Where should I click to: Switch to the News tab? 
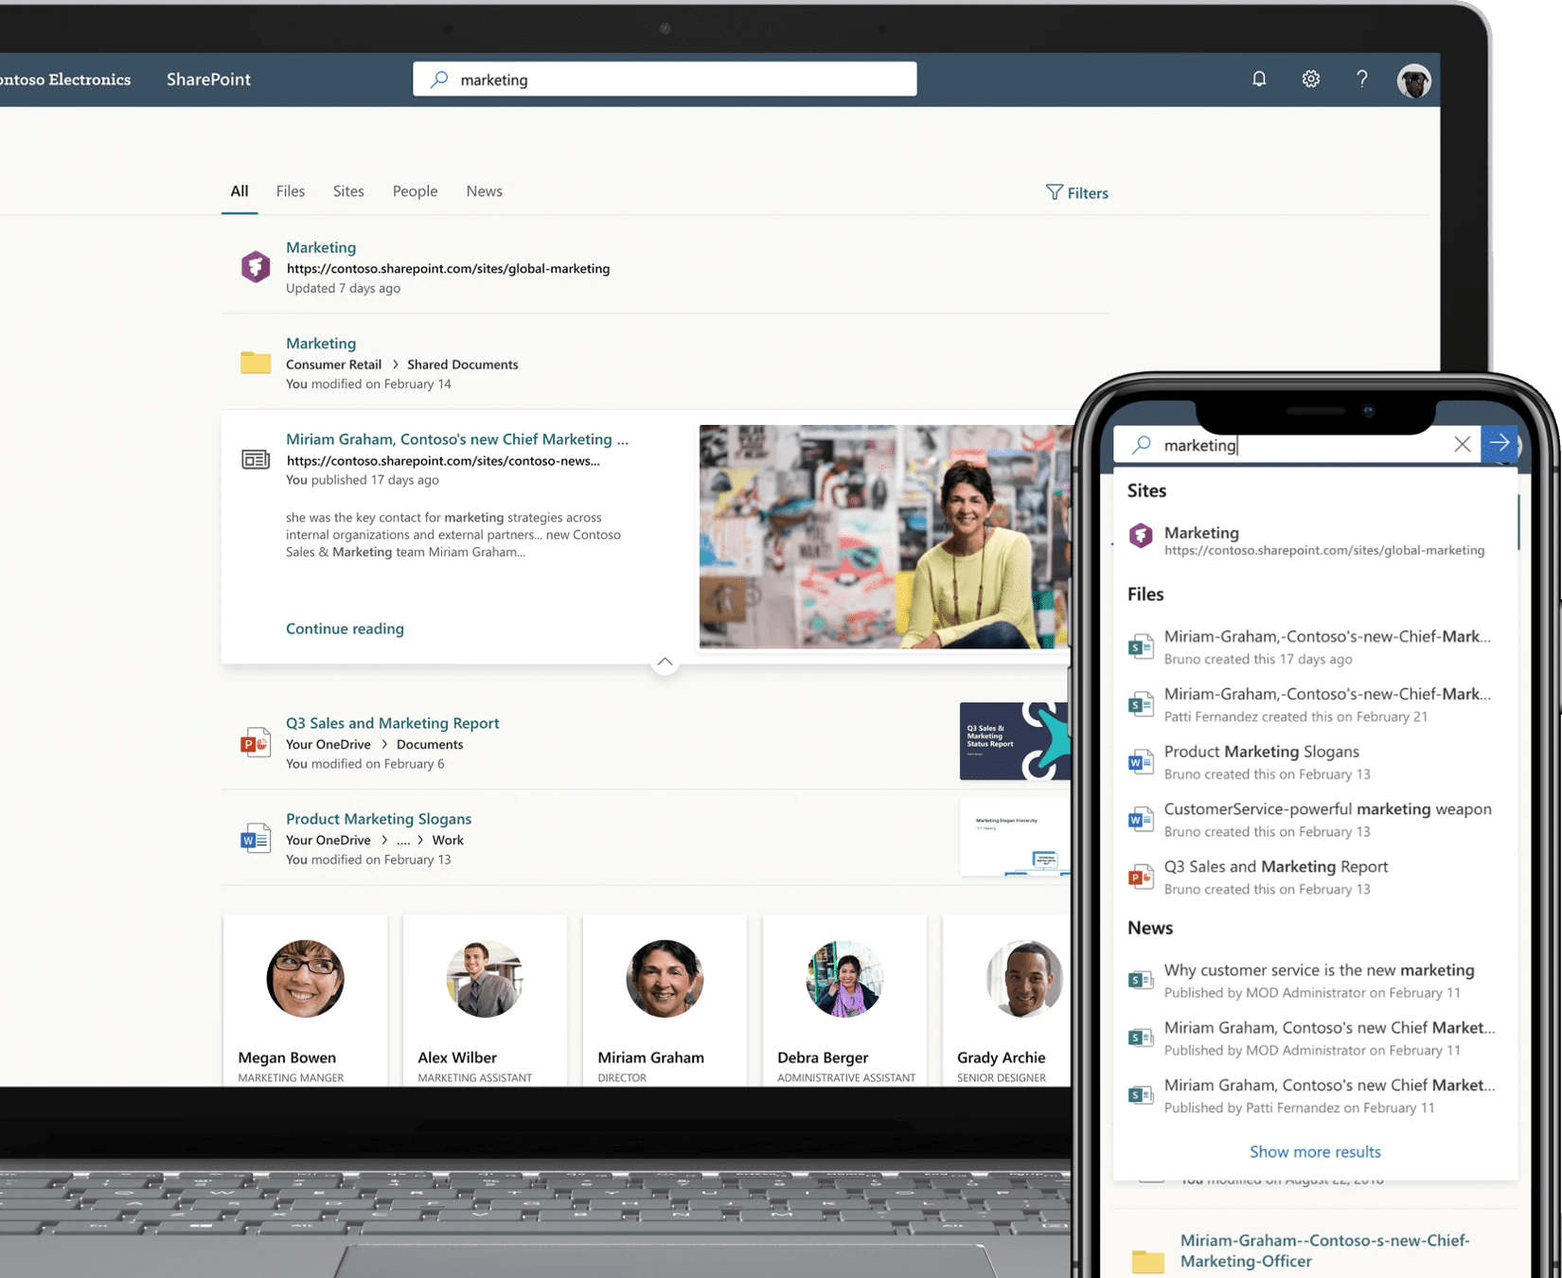pyautogui.click(x=485, y=191)
